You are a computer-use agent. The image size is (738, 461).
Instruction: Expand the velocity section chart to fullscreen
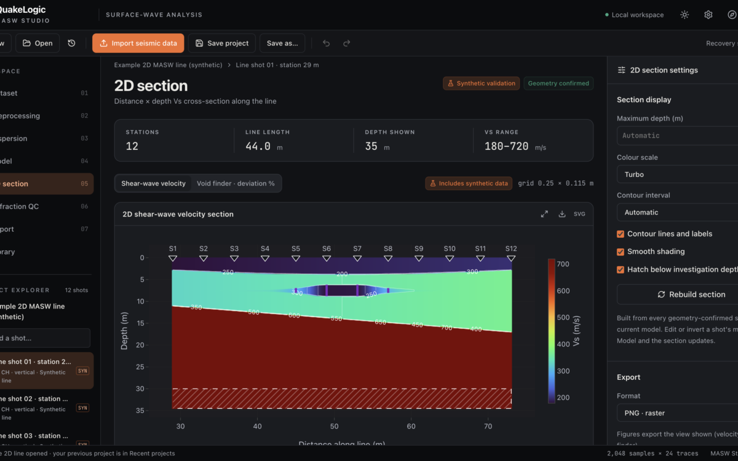(544, 214)
